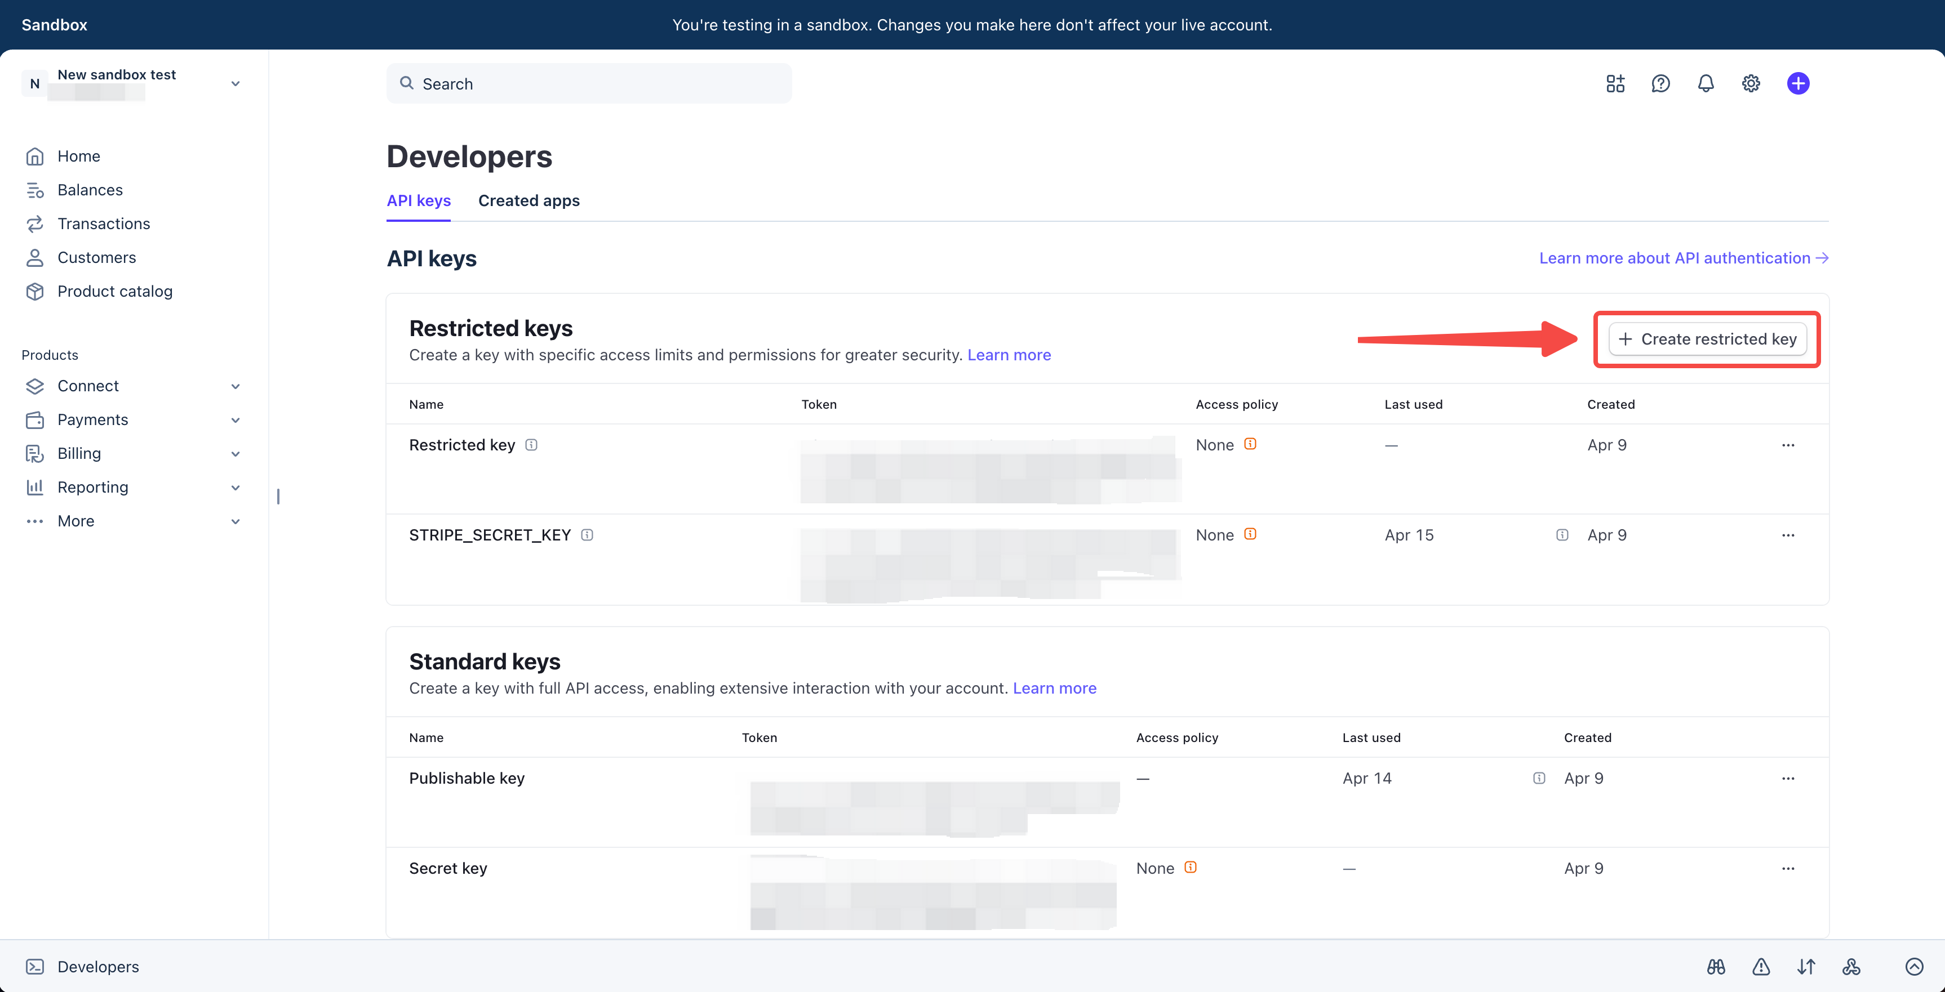Click the webhooks icon in bottom bar
The height and width of the screenshot is (992, 1945).
point(1851,966)
